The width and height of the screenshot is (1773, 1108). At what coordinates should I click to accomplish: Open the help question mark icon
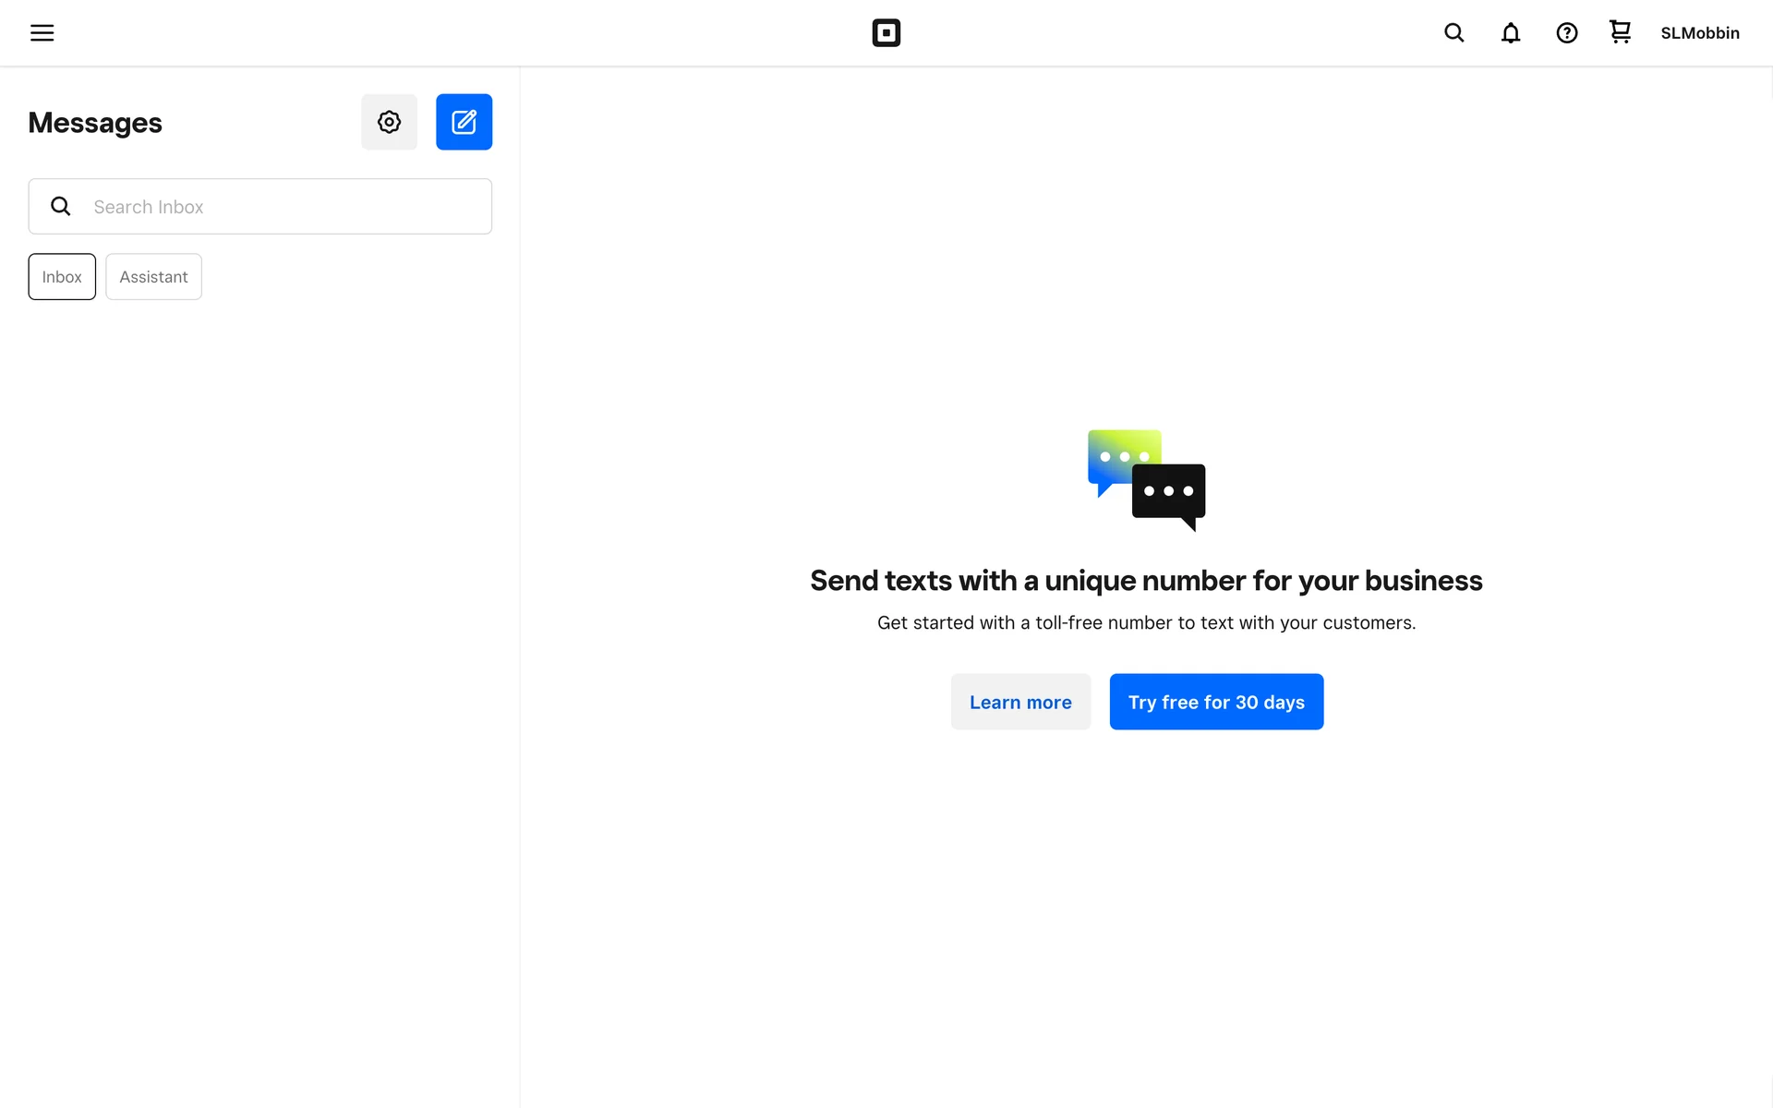click(x=1566, y=33)
